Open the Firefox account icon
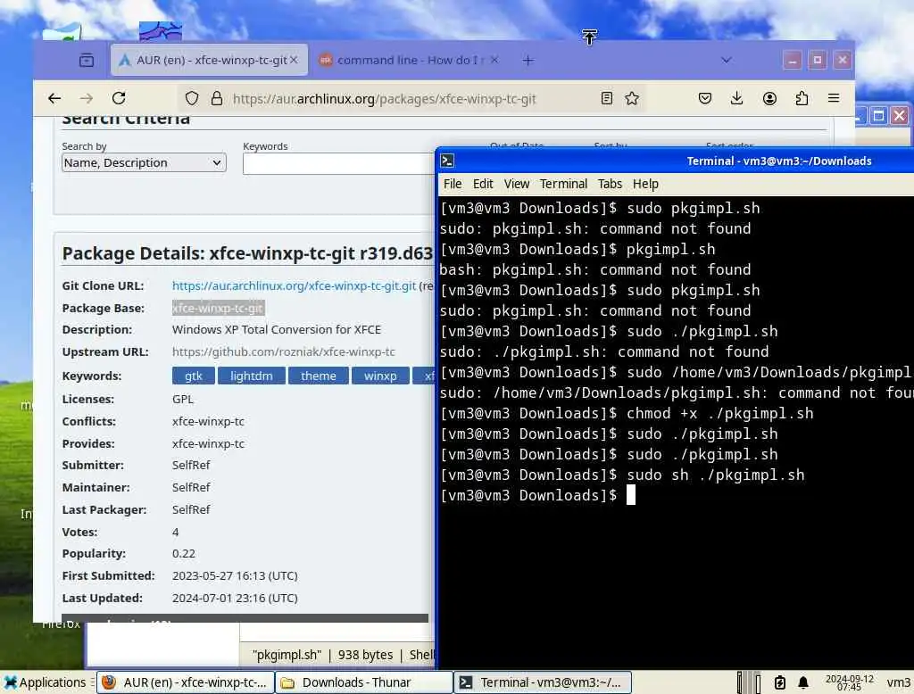The width and height of the screenshot is (914, 694). [769, 98]
